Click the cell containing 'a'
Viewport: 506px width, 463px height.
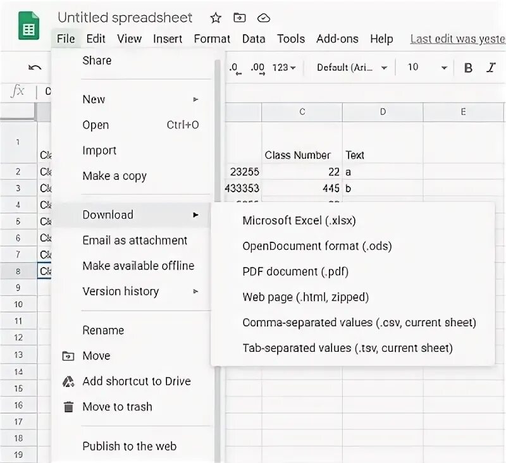pyautogui.click(x=383, y=171)
